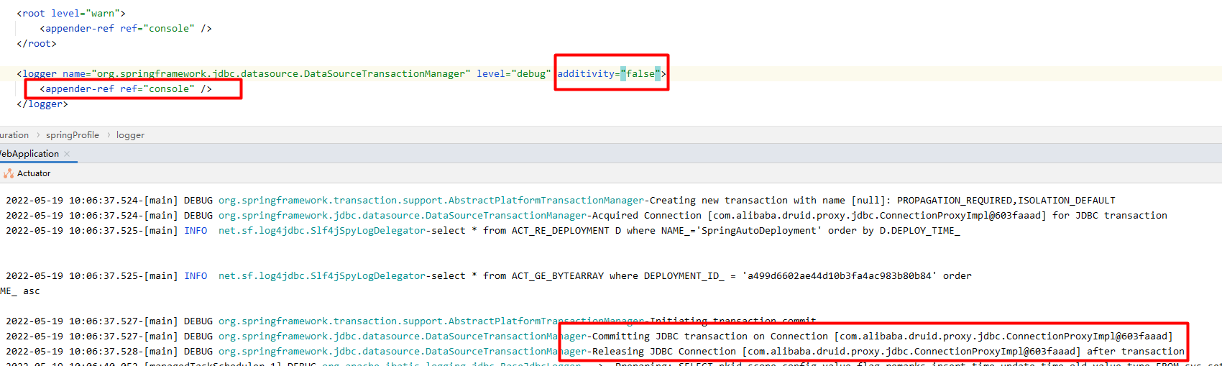Click "after transaction" text in Releasing line
Screen dimensions: 1222x366
[1136, 352]
